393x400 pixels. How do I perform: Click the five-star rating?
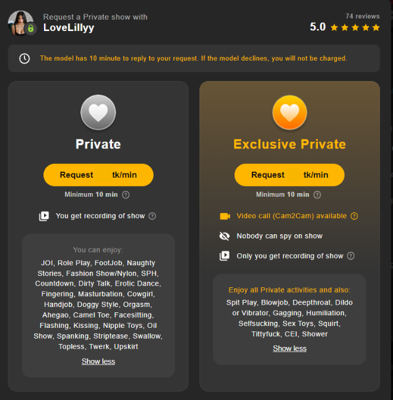coord(355,27)
